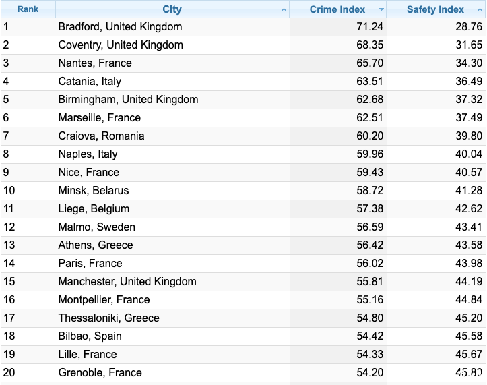
Task: Click the Craiova, Romania entry
Action: pyautogui.click(x=101, y=136)
